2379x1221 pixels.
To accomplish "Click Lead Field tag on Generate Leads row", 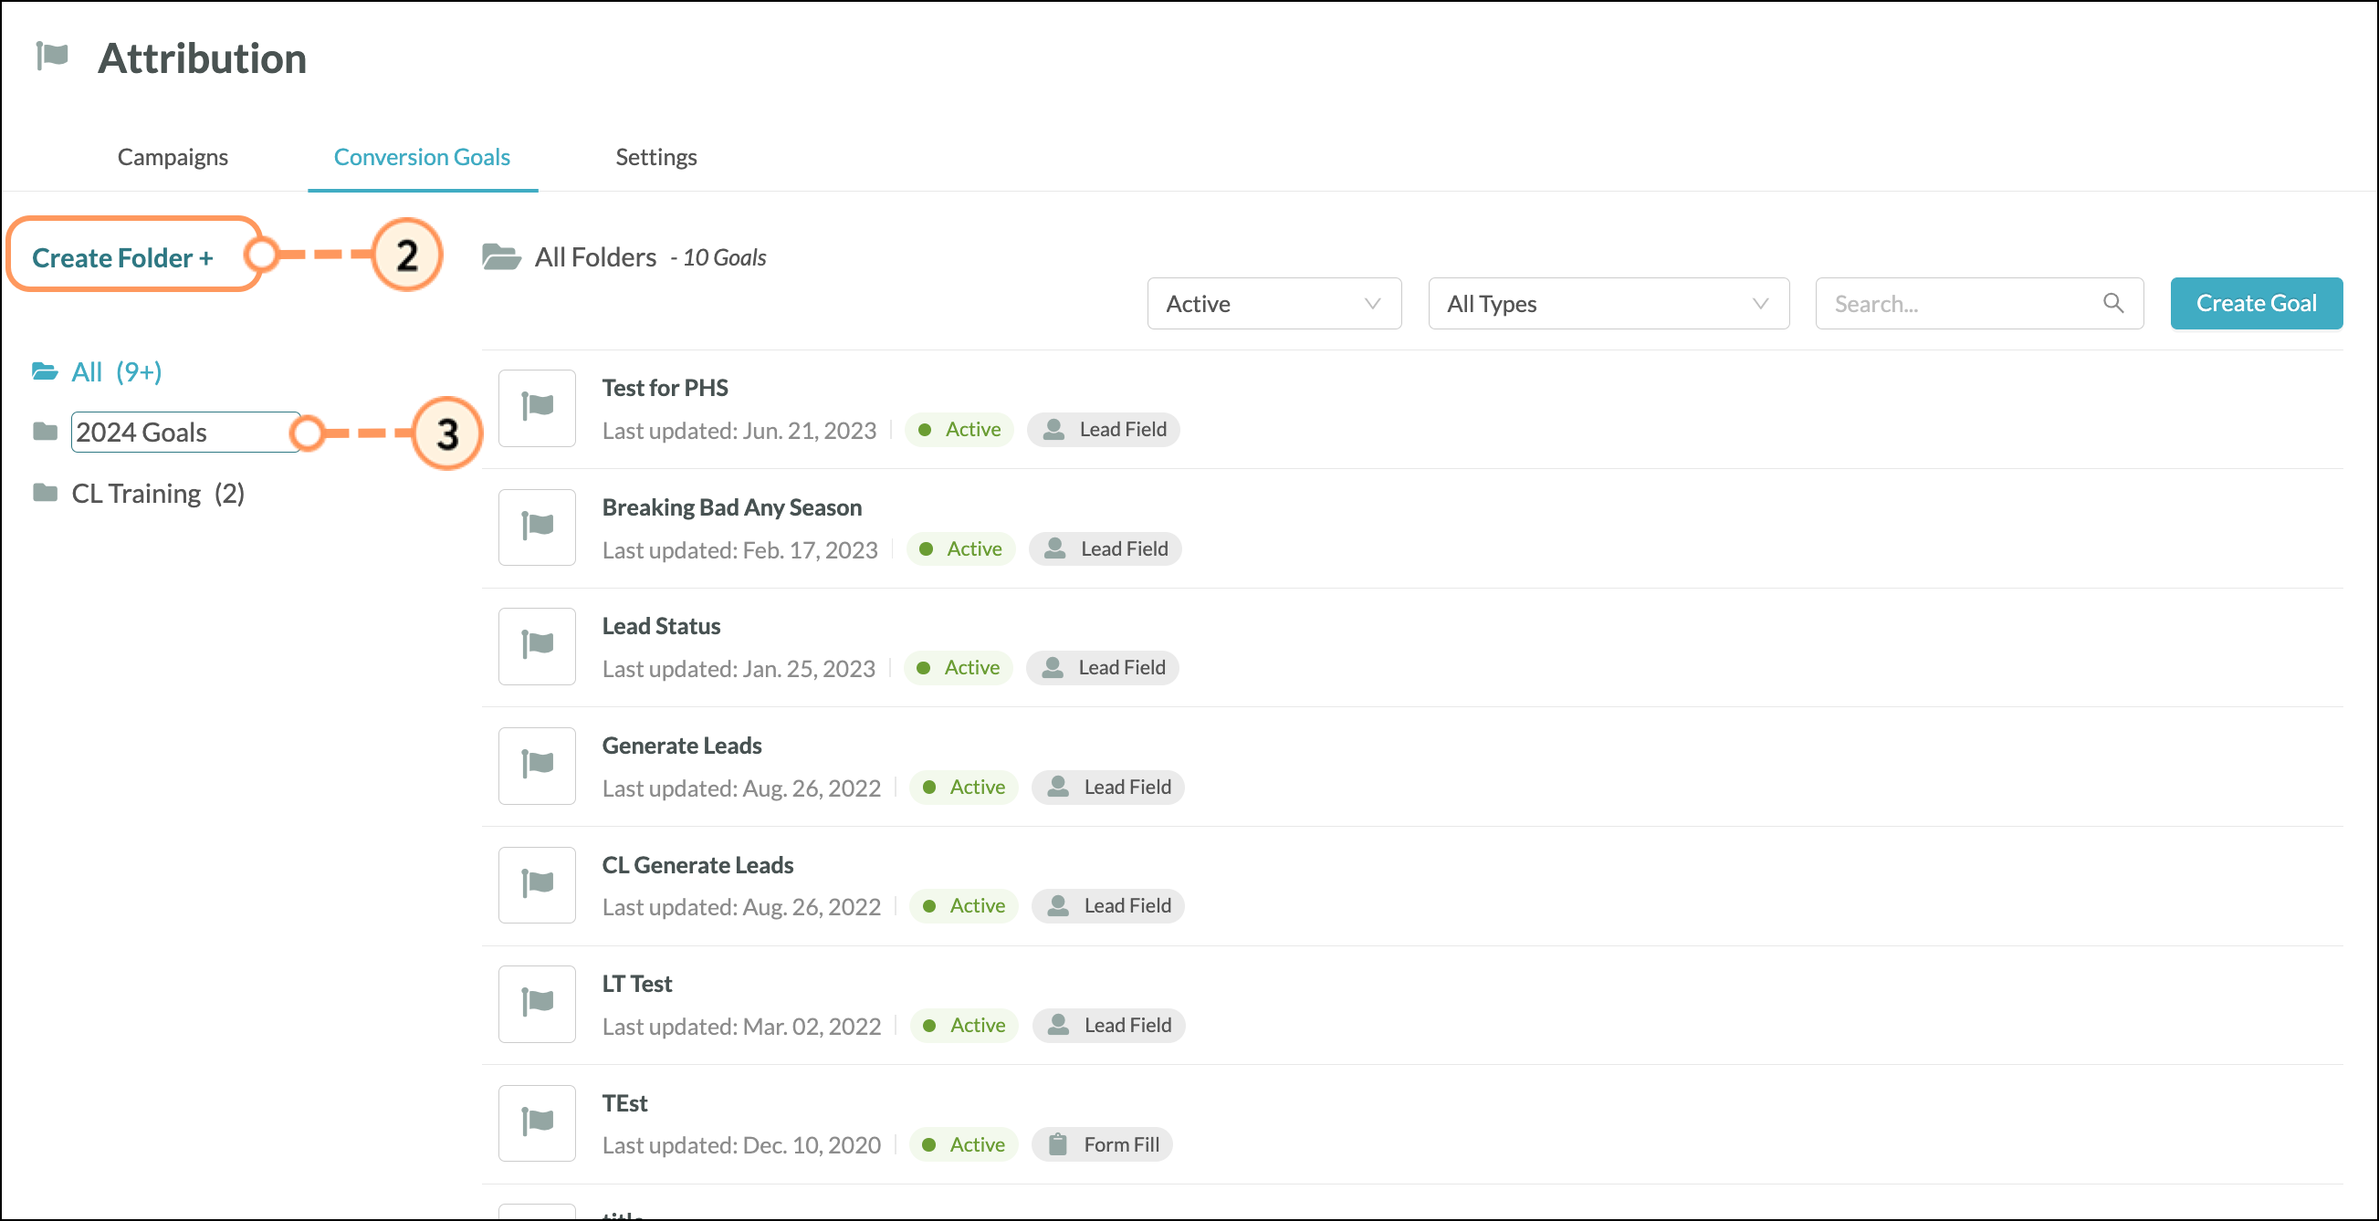I will point(1107,788).
